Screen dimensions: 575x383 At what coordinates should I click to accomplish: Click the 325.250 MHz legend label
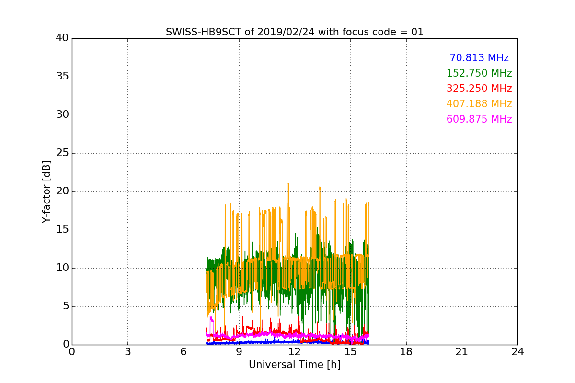click(479, 89)
